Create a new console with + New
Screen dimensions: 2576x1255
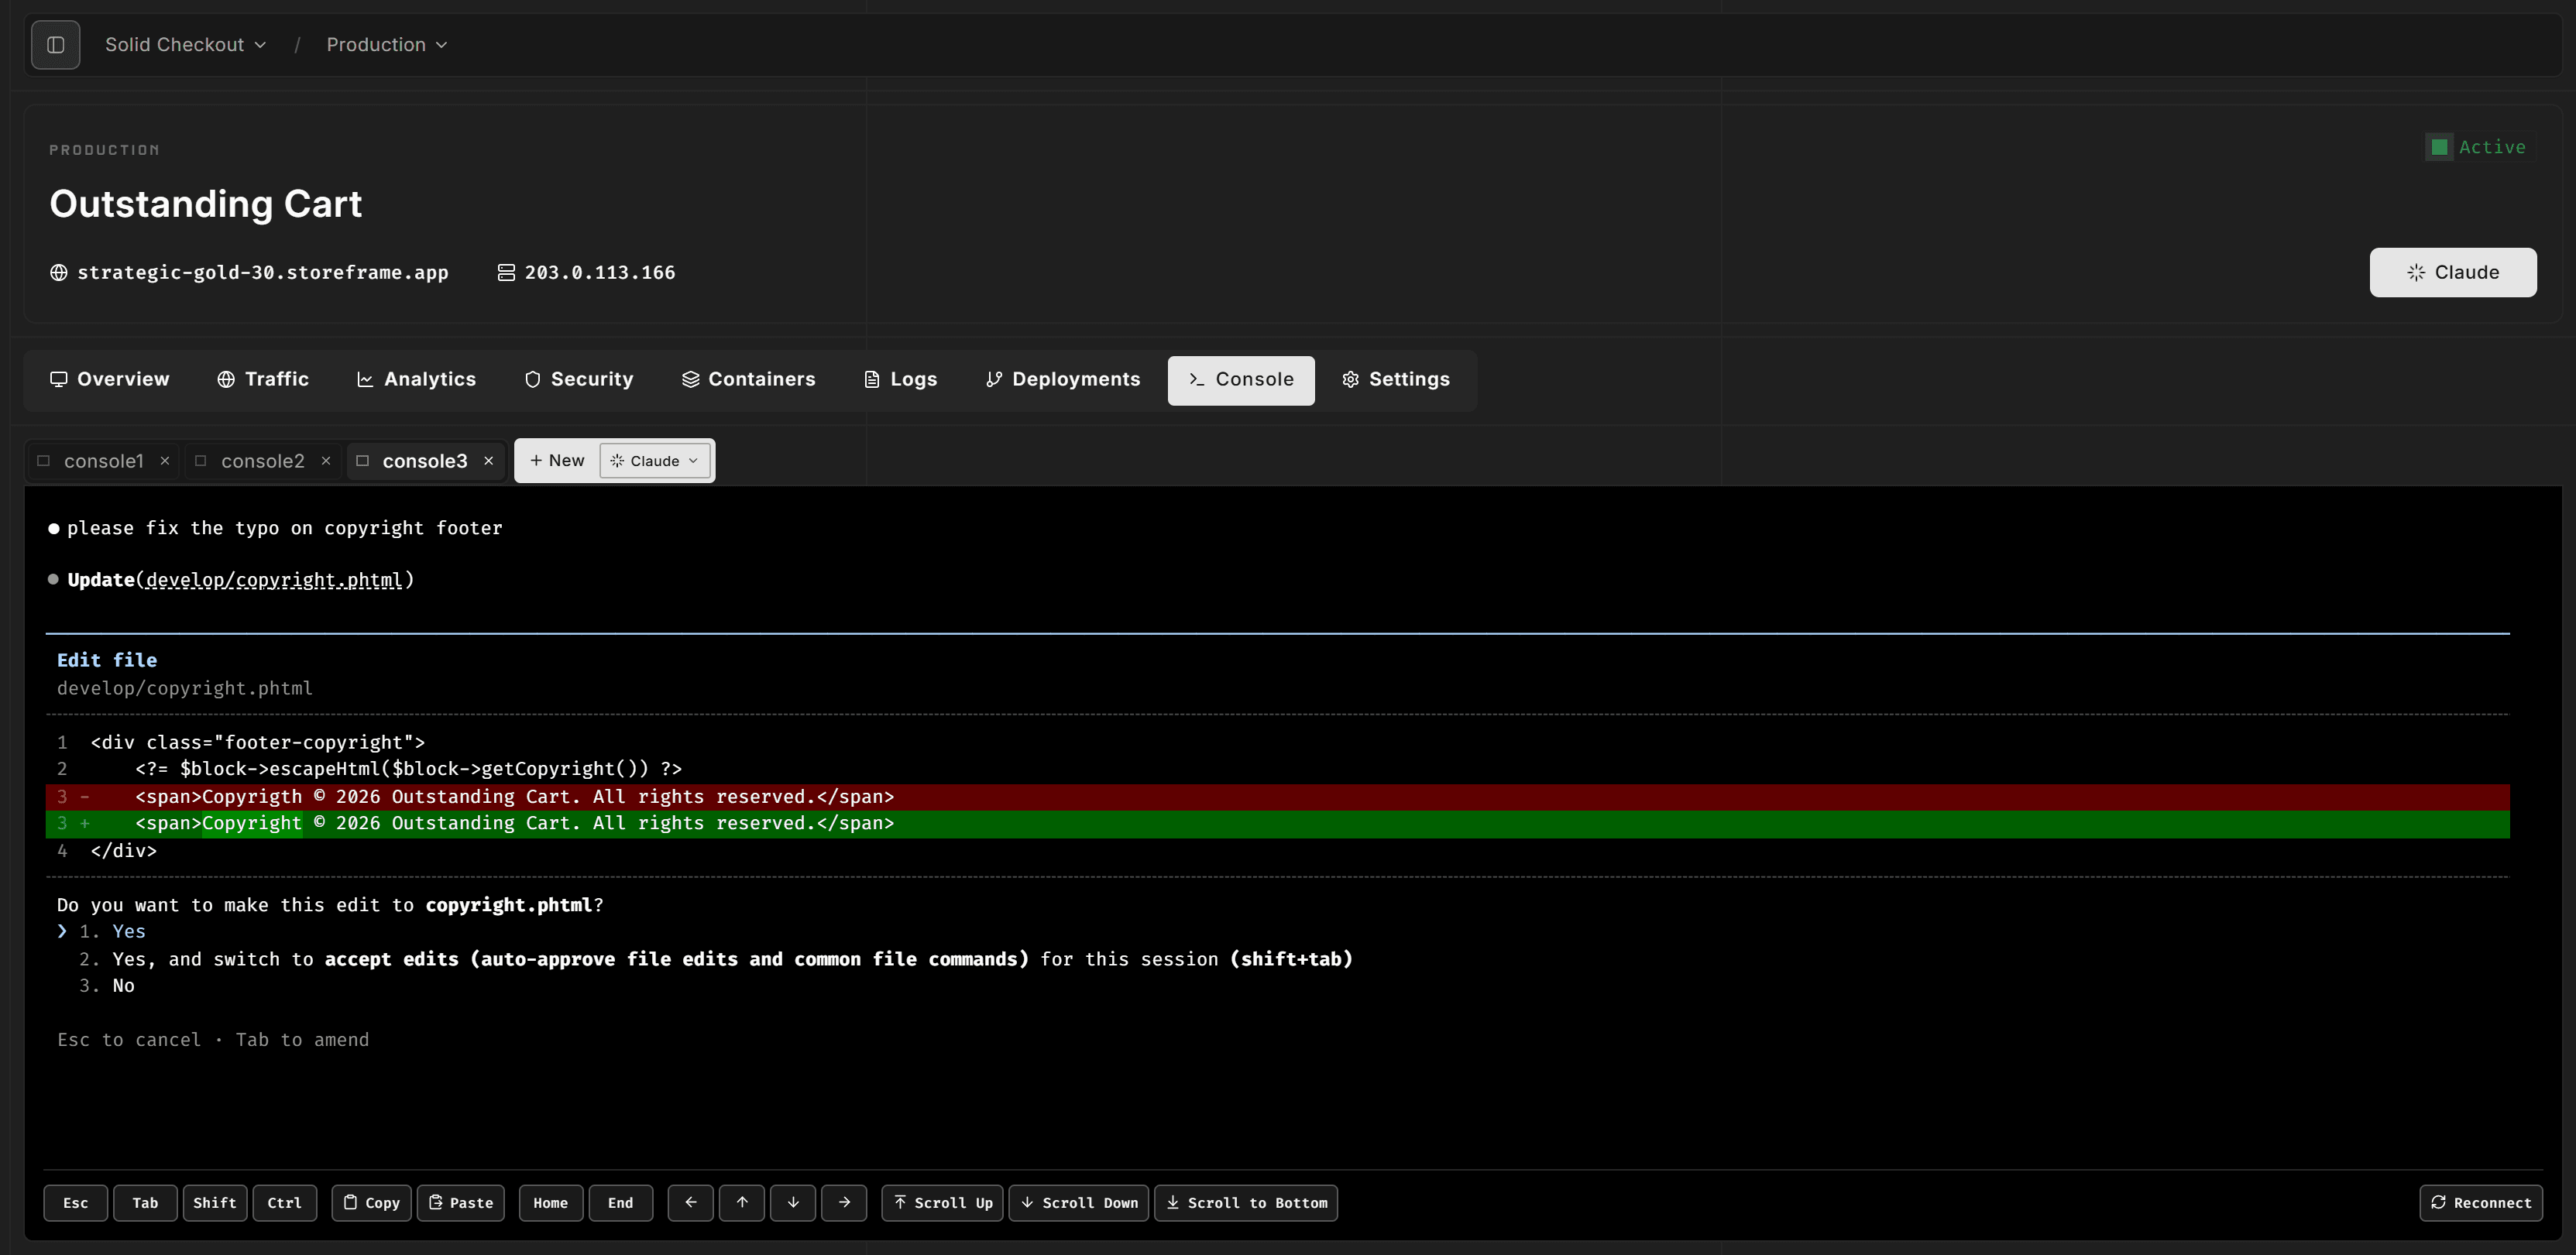coord(557,461)
